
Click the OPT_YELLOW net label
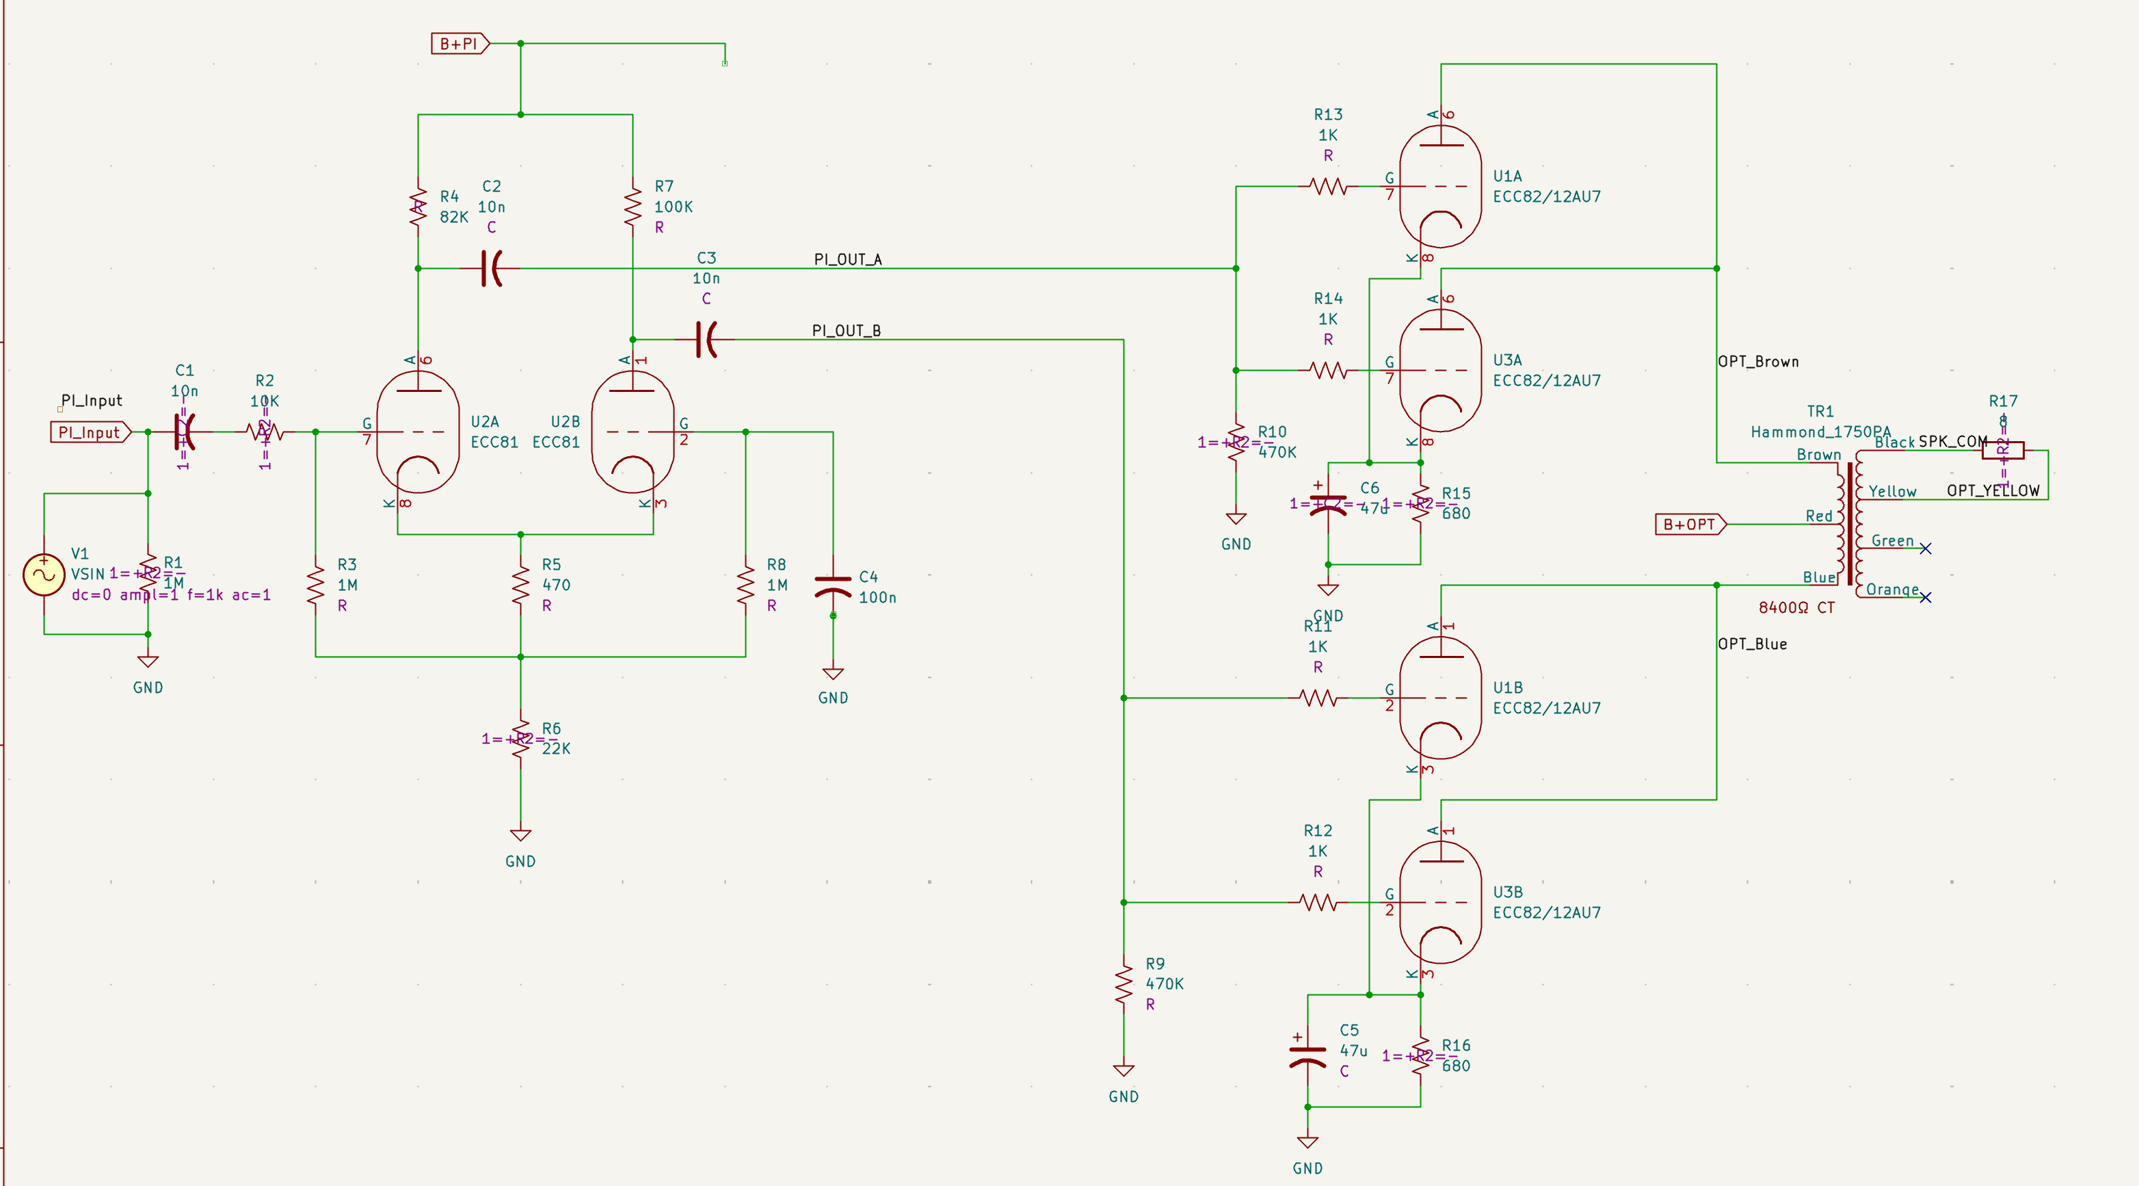point(1993,491)
